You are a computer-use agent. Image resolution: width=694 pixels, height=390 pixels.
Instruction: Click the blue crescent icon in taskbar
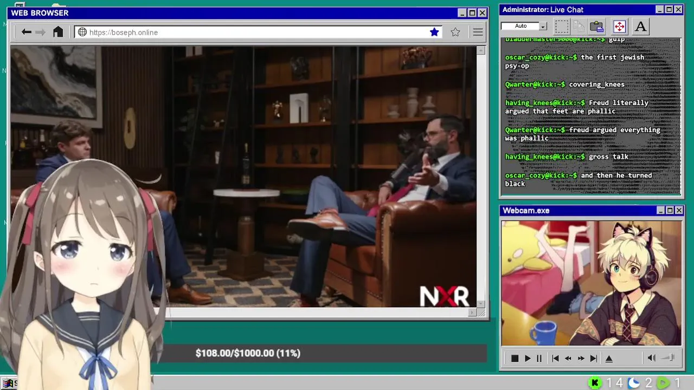tap(634, 383)
